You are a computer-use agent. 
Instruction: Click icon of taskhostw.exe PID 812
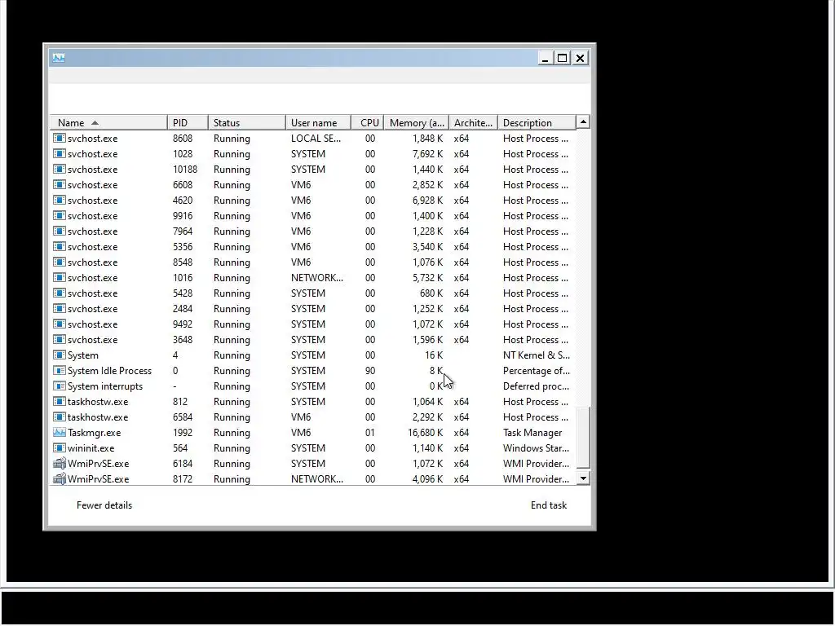[x=59, y=401]
